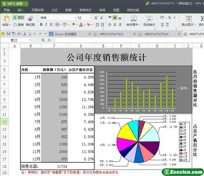Screen dimensions: 204x176
Task: Click the Copy (复制) button
Action: (x=18, y=24)
